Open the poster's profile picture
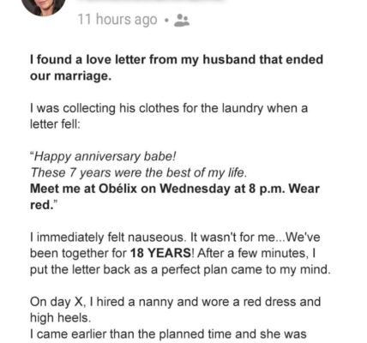 pyautogui.click(x=44, y=6)
